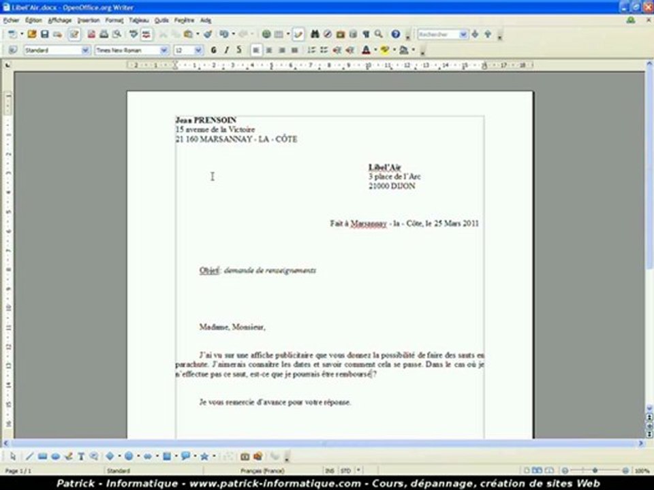The image size is (654, 490).
Task: Increase indent icon
Action: tap(350, 50)
